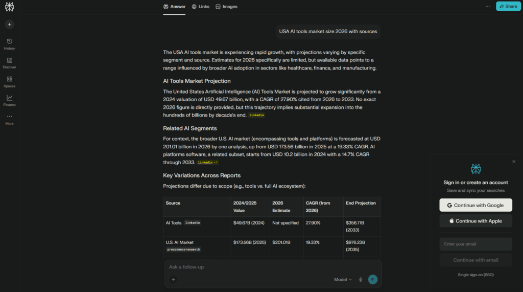Switch to the Images tab

(x=226, y=7)
